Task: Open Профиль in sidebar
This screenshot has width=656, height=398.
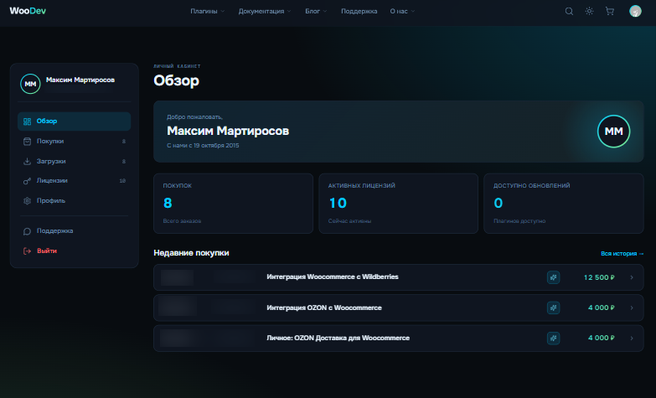Action: click(74, 201)
